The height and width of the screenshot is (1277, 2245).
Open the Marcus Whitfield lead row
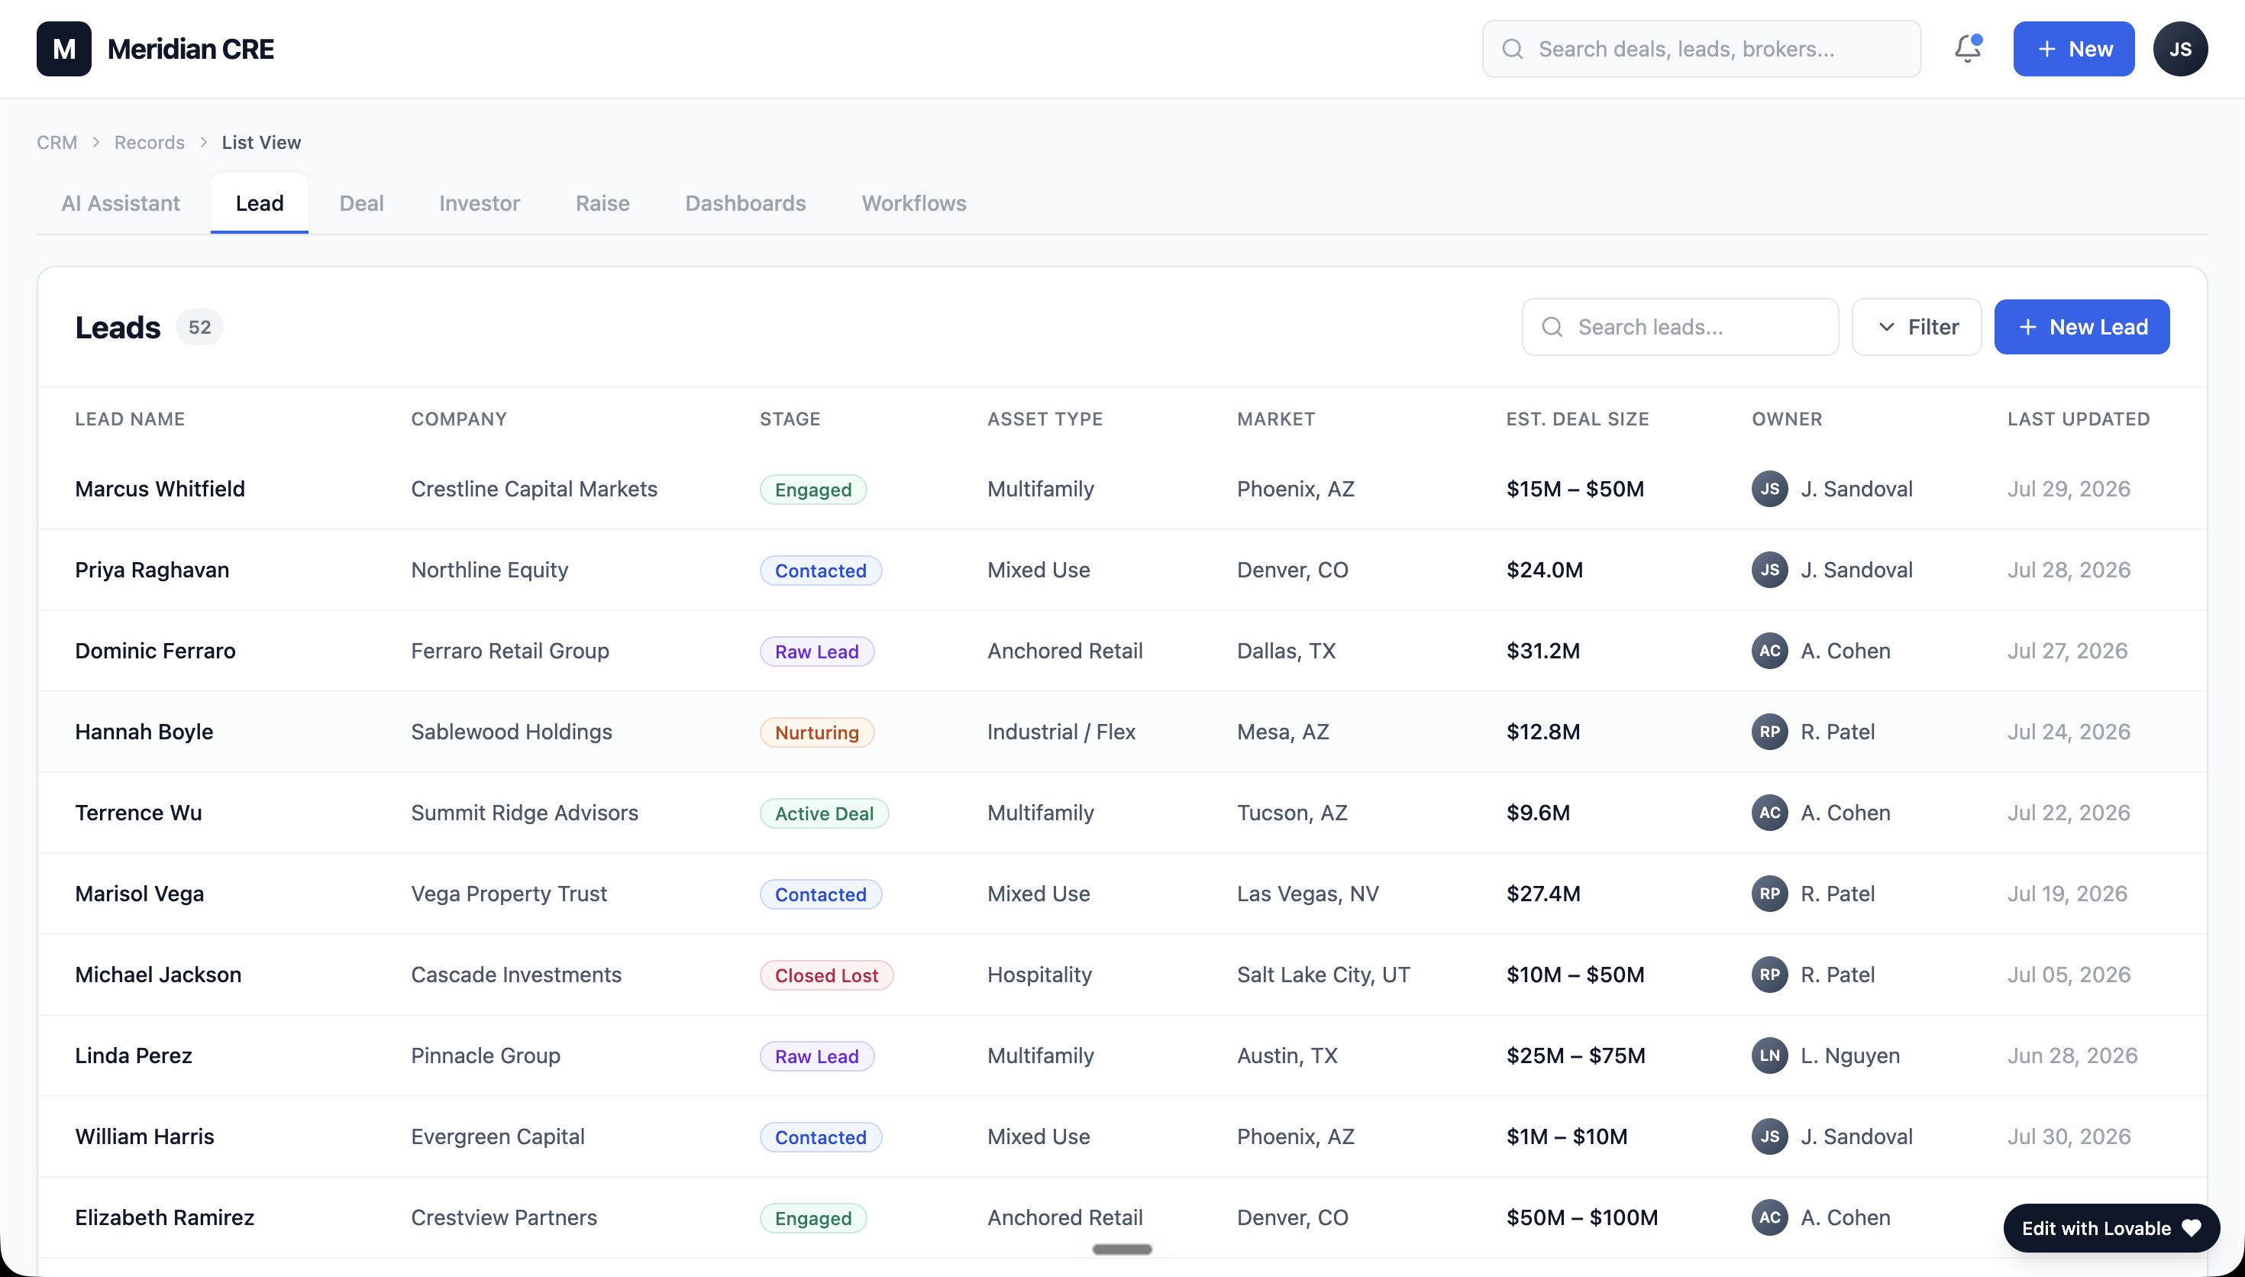(1121, 489)
